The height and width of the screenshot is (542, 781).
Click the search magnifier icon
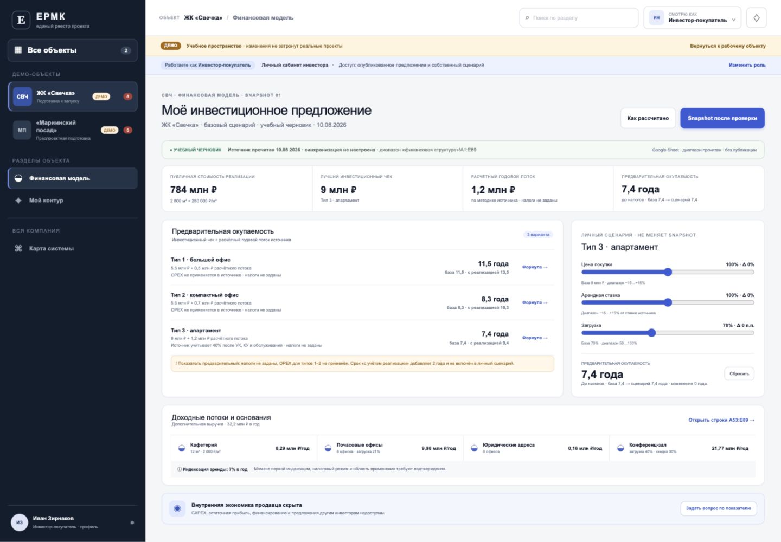pyautogui.click(x=527, y=18)
